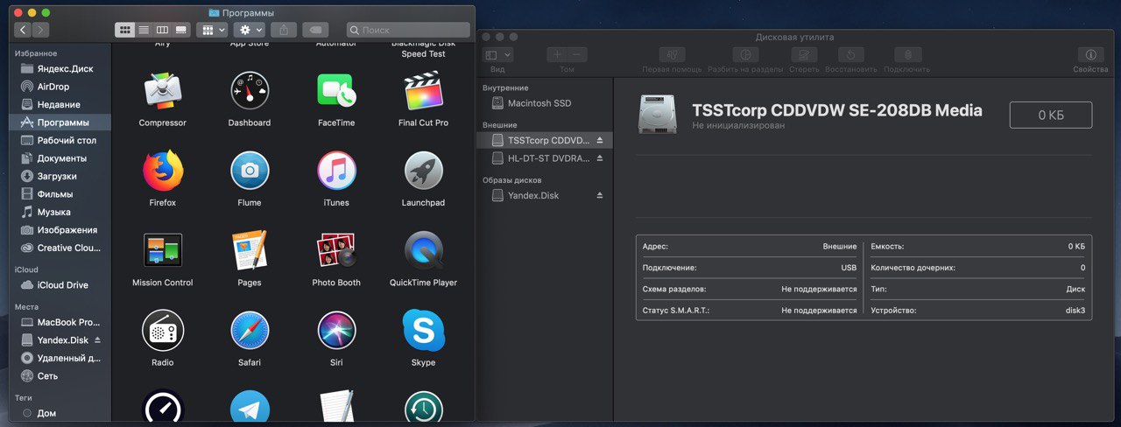This screenshot has height=427, width=1121.
Task: Open the Radio app icon
Action: [x=163, y=330]
